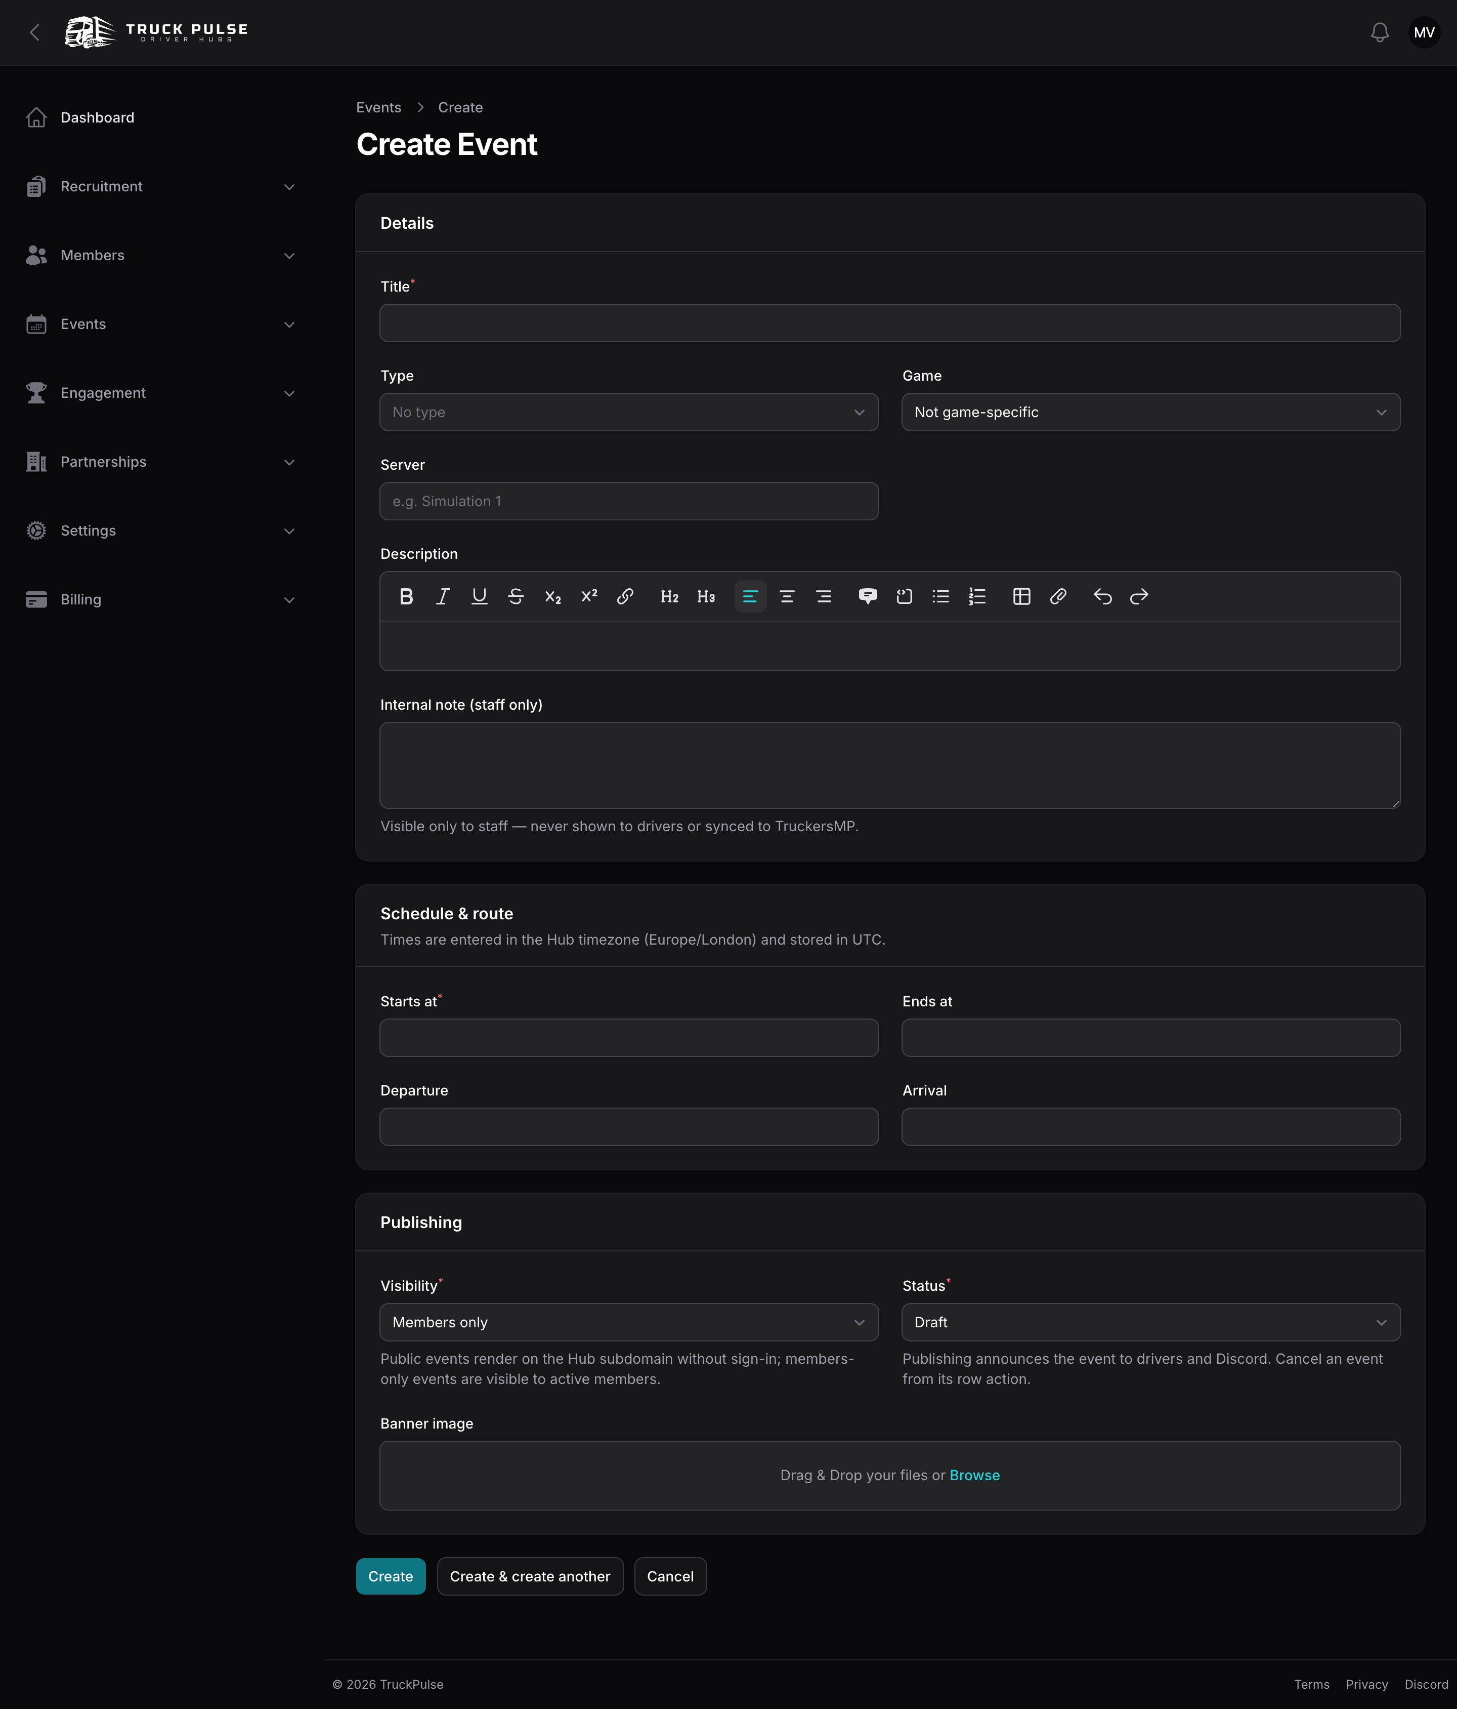The width and height of the screenshot is (1457, 1709).
Task: Attach a file via the paperclip icon
Action: click(x=1058, y=596)
